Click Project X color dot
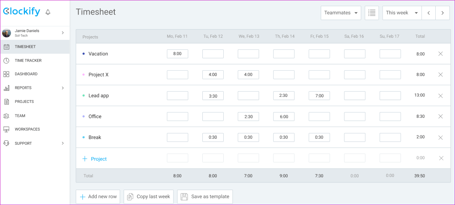Viewport: 455px width, 205px height. [84, 74]
